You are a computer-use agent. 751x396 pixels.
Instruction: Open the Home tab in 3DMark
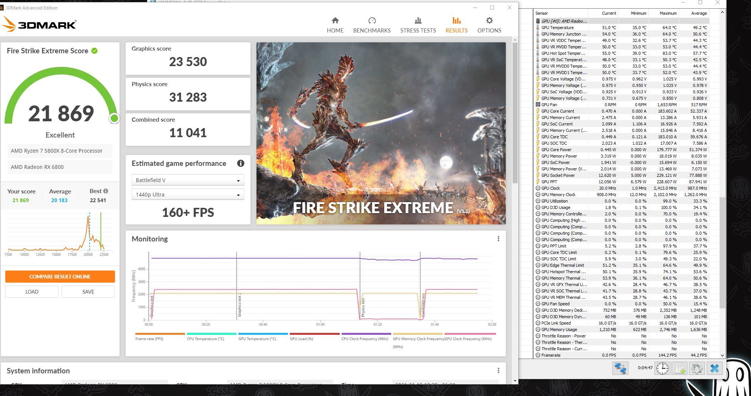point(335,25)
